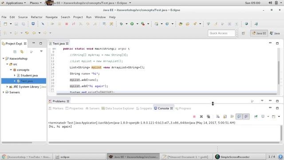This screenshot has width=284, height=160.
Task: Click the New file toolbar icon
Action: pyautogui.click(x=5, y=24)
